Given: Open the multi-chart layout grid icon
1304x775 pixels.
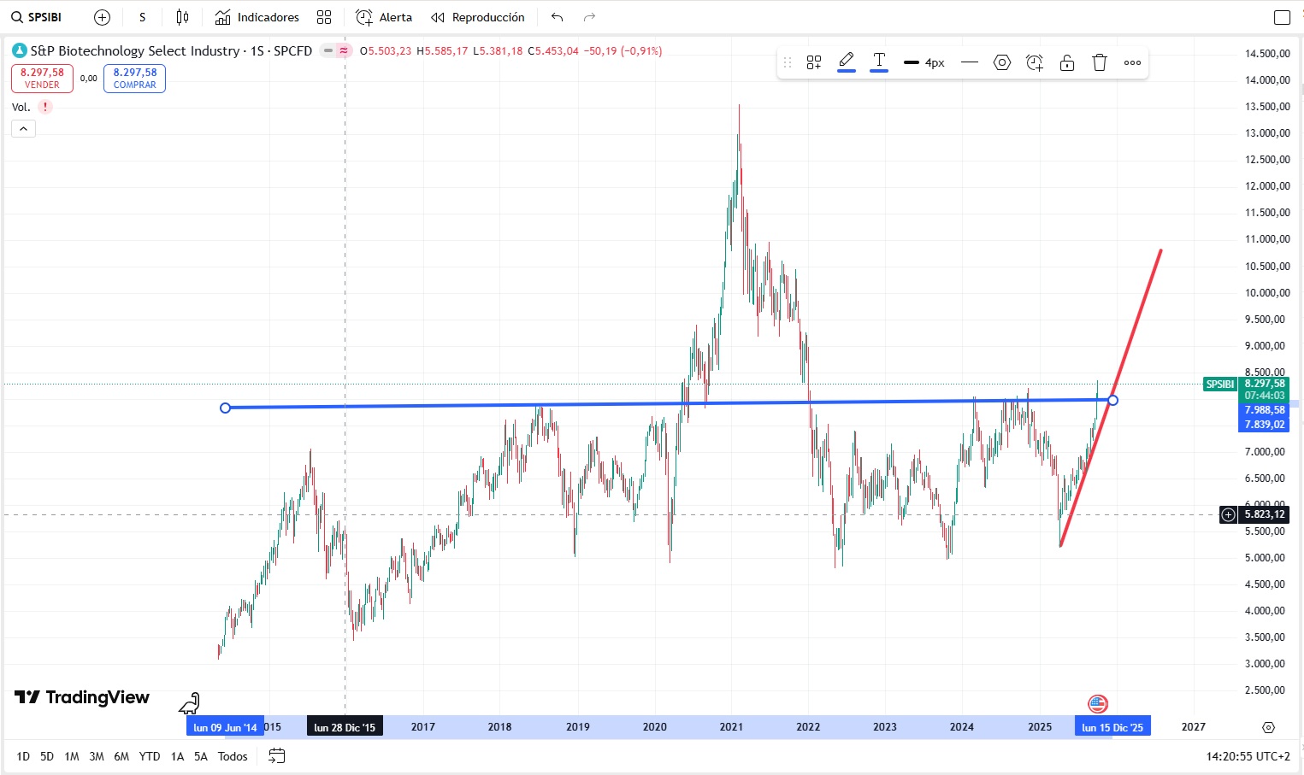Looking at the screenshot, I should (x=324, y=16).
